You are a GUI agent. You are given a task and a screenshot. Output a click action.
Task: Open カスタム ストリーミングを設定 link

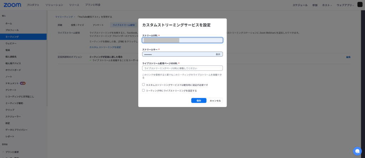[105, 47]
